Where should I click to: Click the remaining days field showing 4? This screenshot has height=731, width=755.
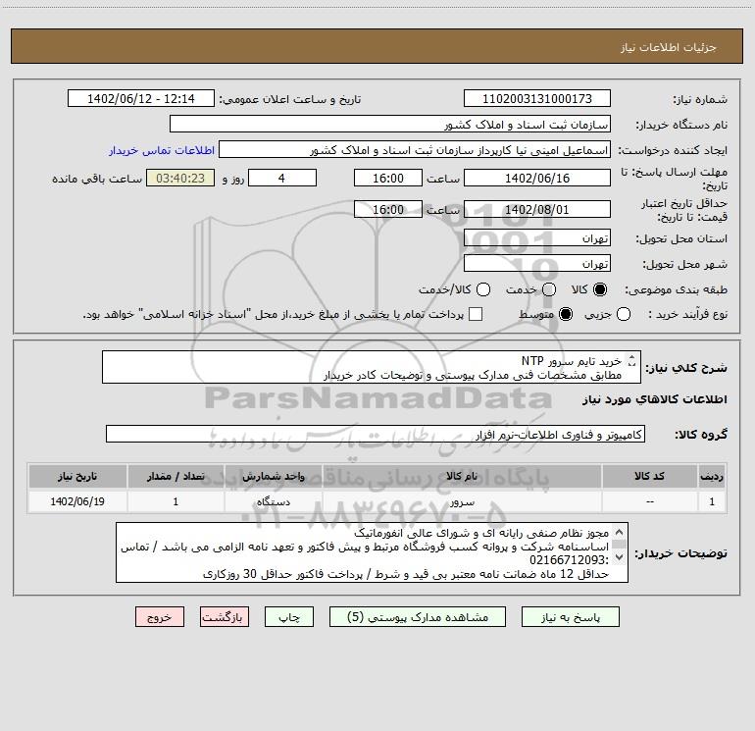[282, 179]
